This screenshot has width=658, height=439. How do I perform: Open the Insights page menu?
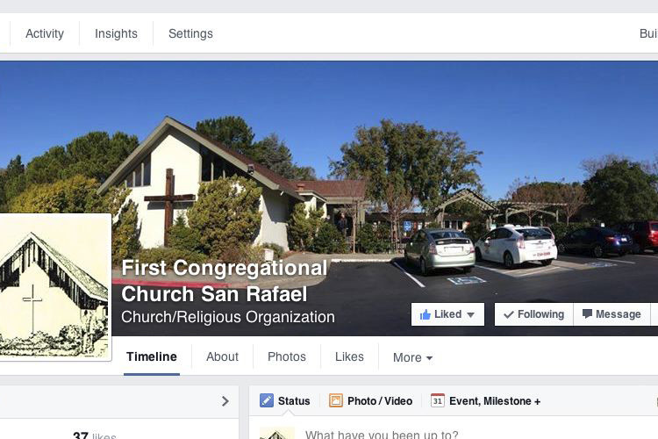pyautogui.click(x=116, y=33)
